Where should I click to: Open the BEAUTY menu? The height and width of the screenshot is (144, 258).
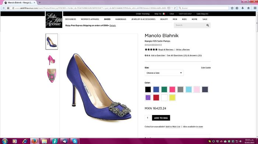tap(164, 19)
